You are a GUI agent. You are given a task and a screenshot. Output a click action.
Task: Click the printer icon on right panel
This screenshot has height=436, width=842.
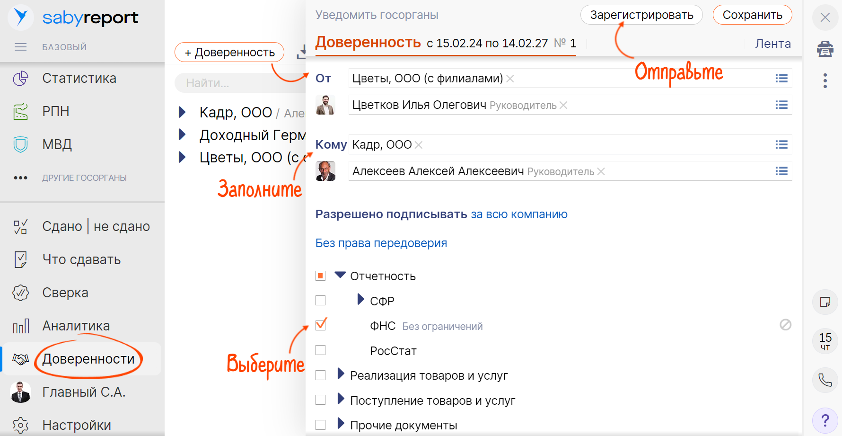825,49
